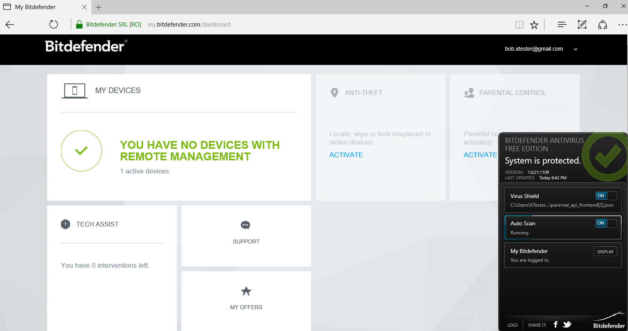The width and height of the screenshot is (628, 331).
Task: Open the SUPPORT tile
Action: [246, 236]
